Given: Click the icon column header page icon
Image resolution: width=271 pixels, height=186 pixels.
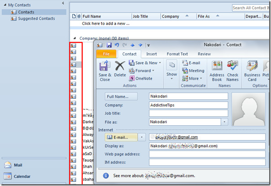Looking at the screenshot, I should point(74,17).
